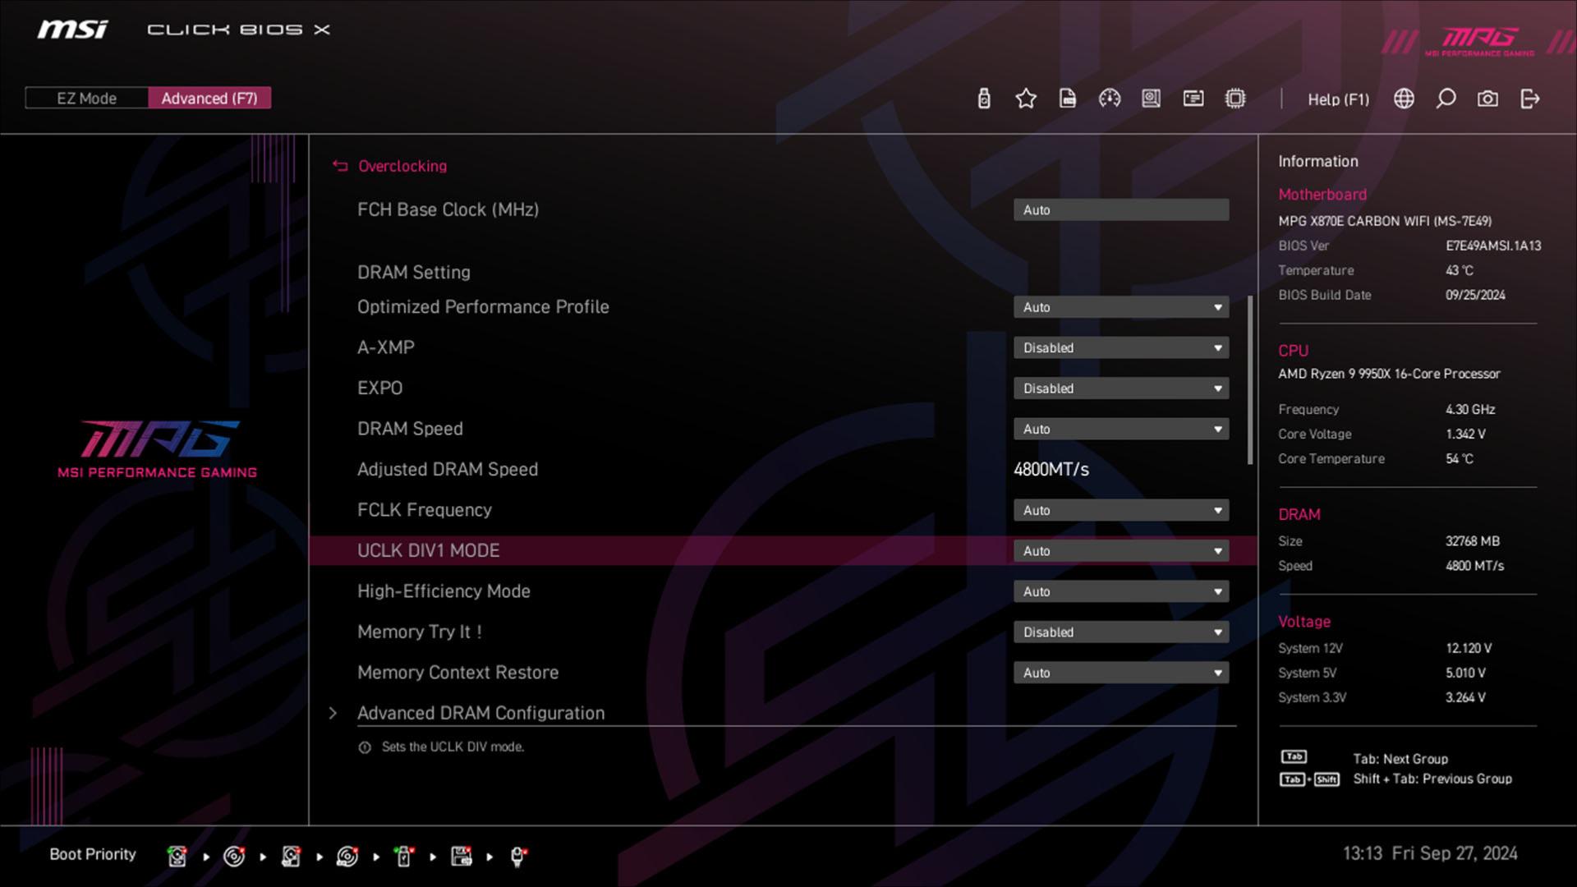Expand Advanced DRAM Configuration submenu
The height and width of the screenshot is (887, 1577).
480,713
